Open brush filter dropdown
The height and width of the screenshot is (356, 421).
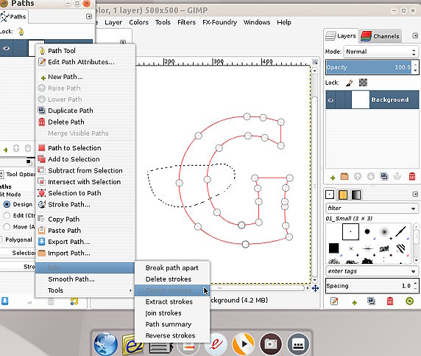pos(372,208)
